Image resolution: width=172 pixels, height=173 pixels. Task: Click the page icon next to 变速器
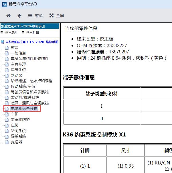pyautogui.click(x=7, y=142)
